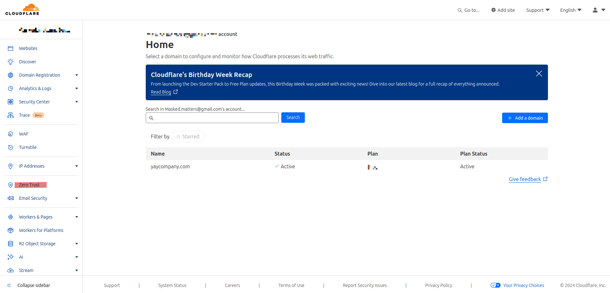This screenshot has width=610, height=293.
Task: Click the Name column header
Action: click(x=158, y=154)
